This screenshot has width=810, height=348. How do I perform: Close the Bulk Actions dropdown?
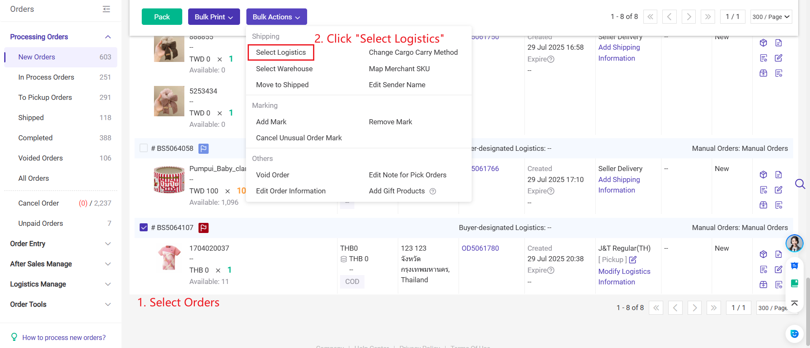tap(276, 17)
